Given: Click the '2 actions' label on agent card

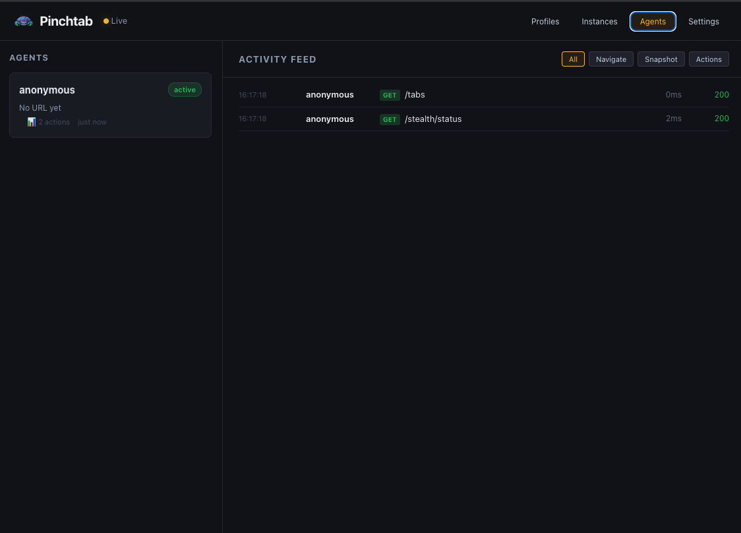Looking at the screenshot, I should [x=55, y=122].
